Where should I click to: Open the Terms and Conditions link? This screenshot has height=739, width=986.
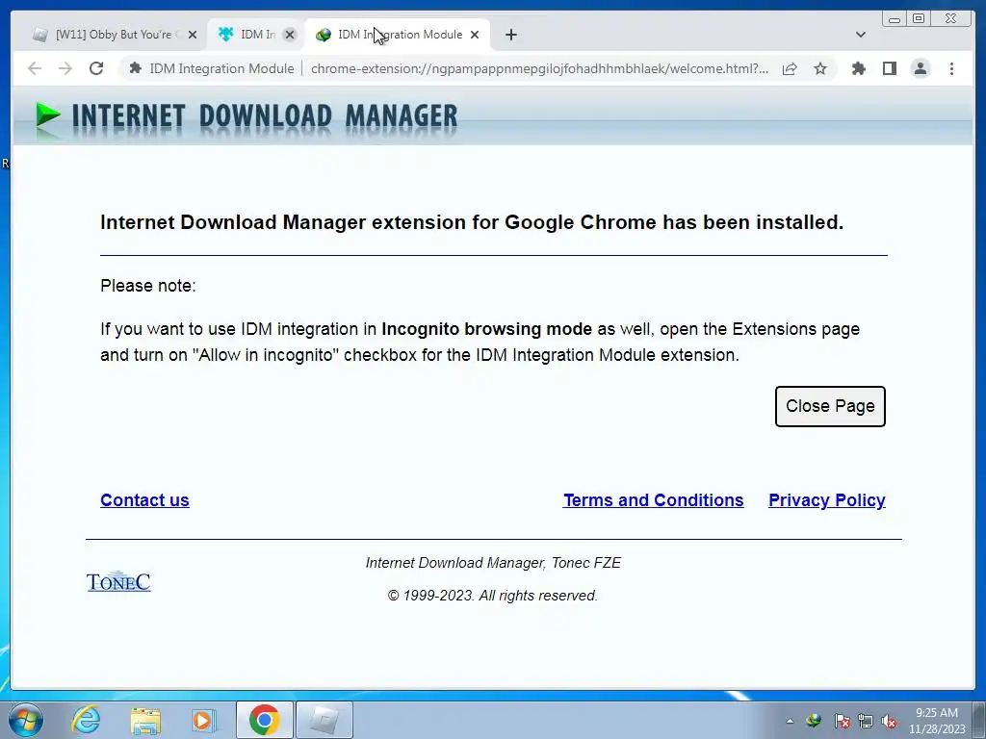click(654, 500)
